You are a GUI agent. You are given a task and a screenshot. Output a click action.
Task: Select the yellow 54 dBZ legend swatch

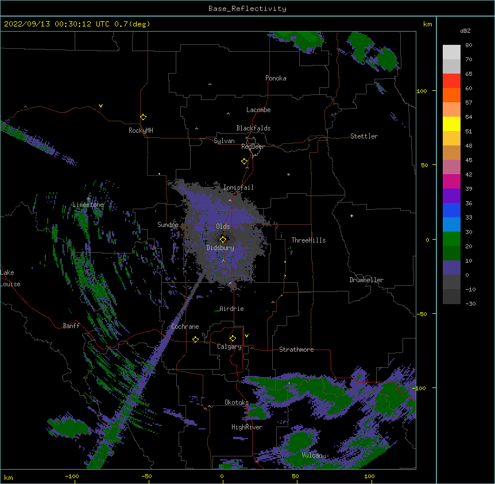pyautogui.click(x=451, y=124)
